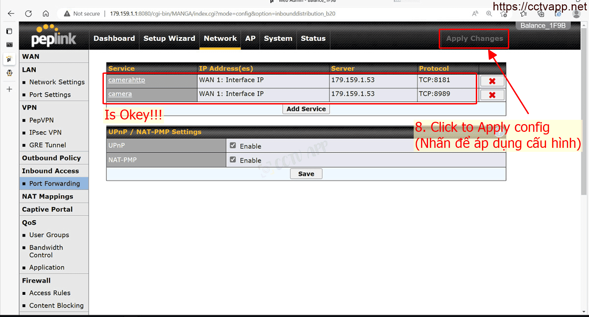Screen dimensions: 589x317
Task: Delete the camerahttp service with red X
Action: (492, 81)
